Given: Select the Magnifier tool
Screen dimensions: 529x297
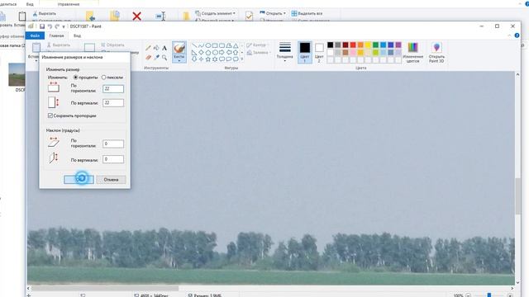Looking at the screenshot, I should coord(164,58).
